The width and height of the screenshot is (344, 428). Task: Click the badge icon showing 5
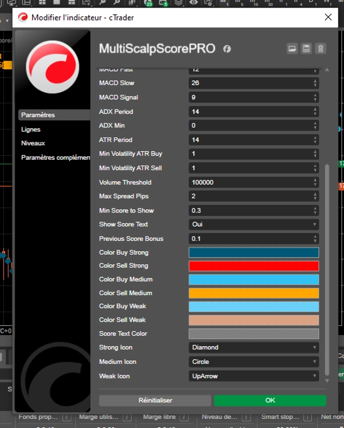click(x=163, y=3)
